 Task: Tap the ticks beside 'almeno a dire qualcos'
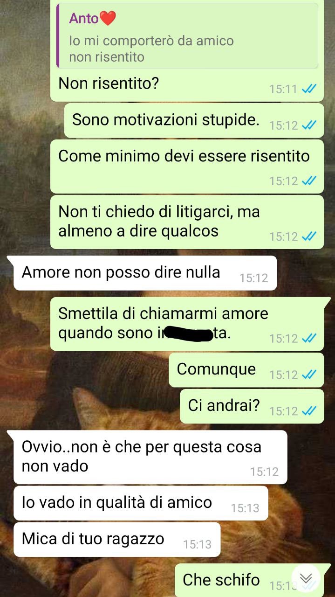coord(309,236)
